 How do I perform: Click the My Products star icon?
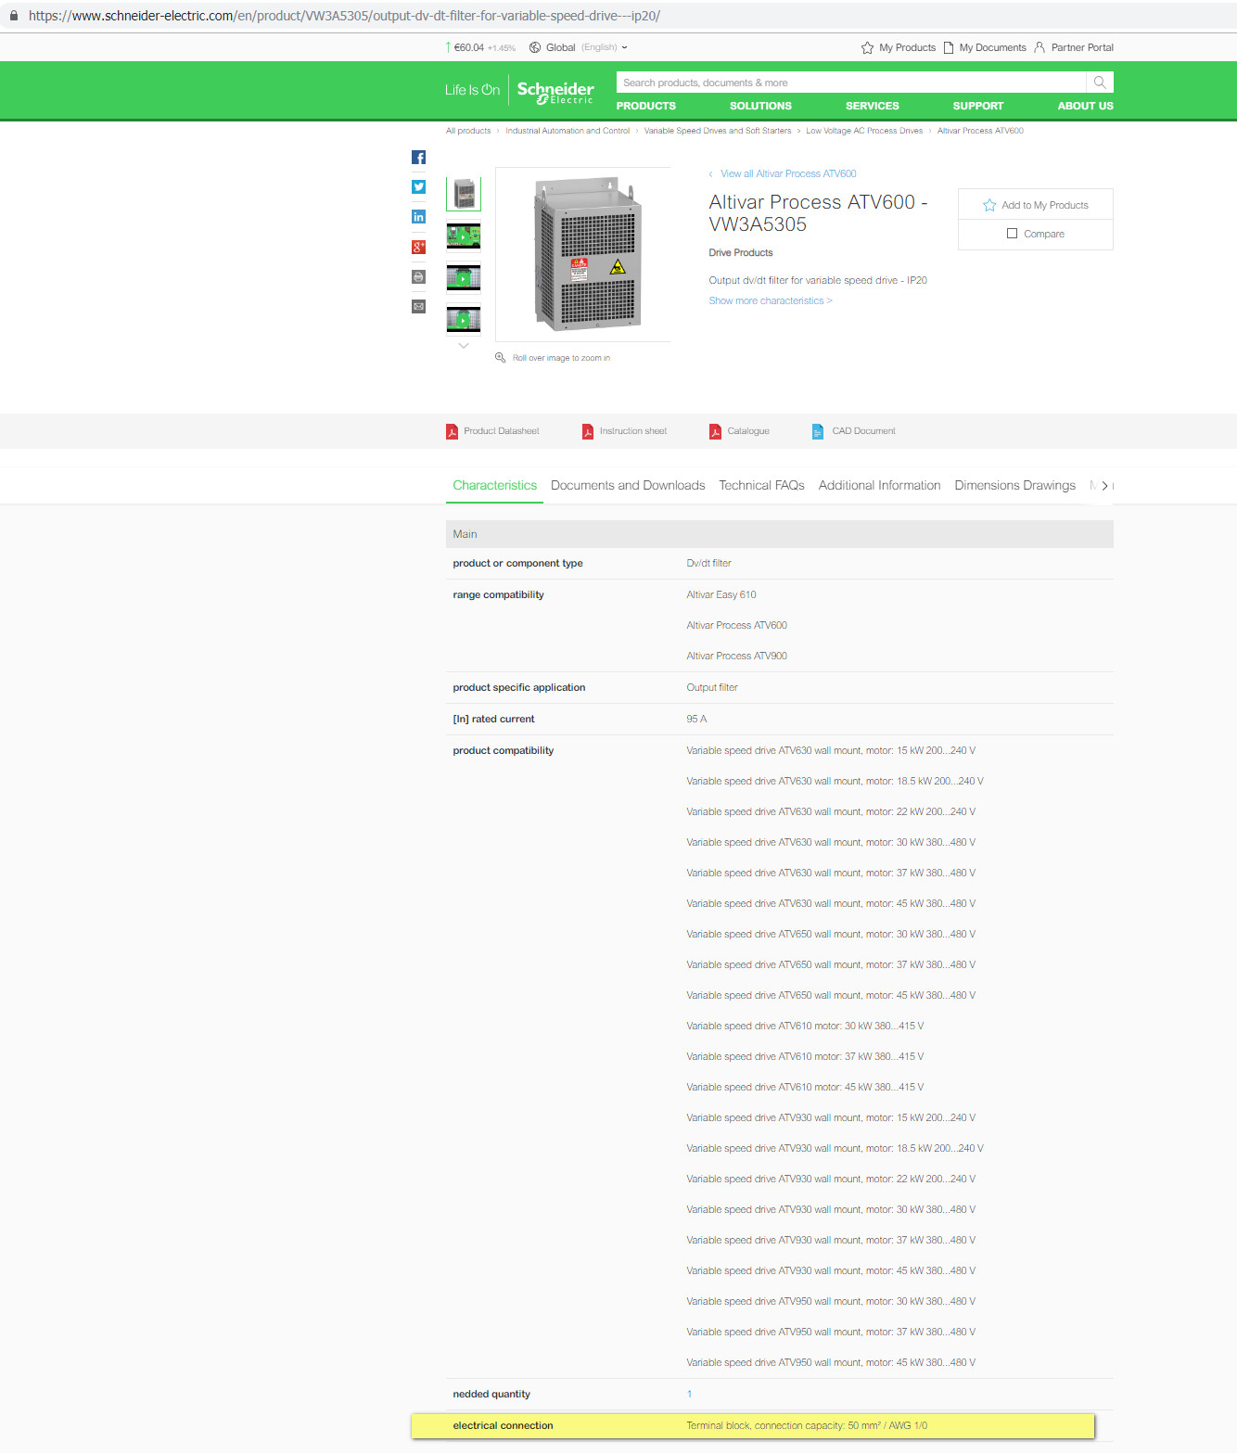867,47
